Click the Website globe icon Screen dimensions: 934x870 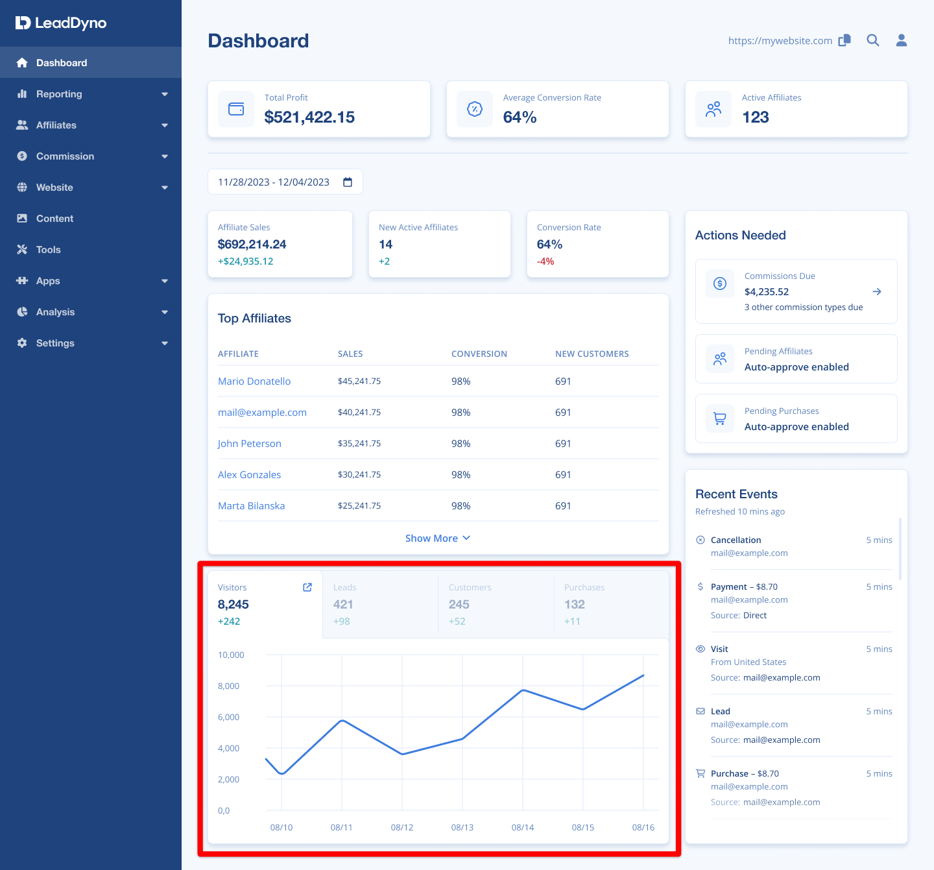click(22, 187)
